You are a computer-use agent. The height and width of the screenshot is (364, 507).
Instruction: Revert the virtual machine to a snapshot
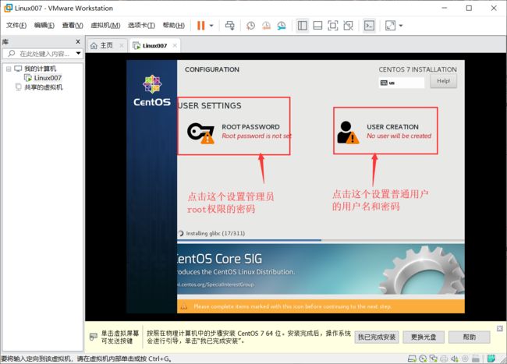click(266, 26)
